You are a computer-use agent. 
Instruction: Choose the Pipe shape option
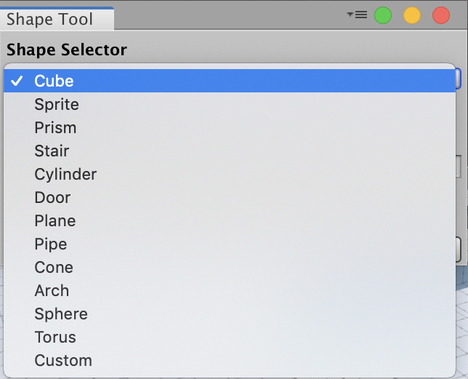pos(51,244)
